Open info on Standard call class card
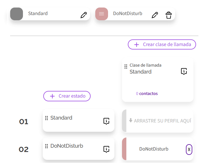The height and width of the screenshot is (163, 201). pos(184,72)
